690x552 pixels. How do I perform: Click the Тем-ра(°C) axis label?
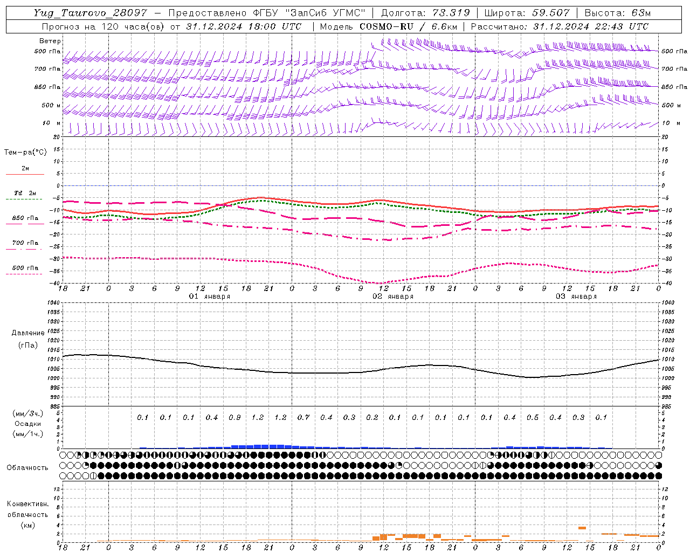(25, 153)
